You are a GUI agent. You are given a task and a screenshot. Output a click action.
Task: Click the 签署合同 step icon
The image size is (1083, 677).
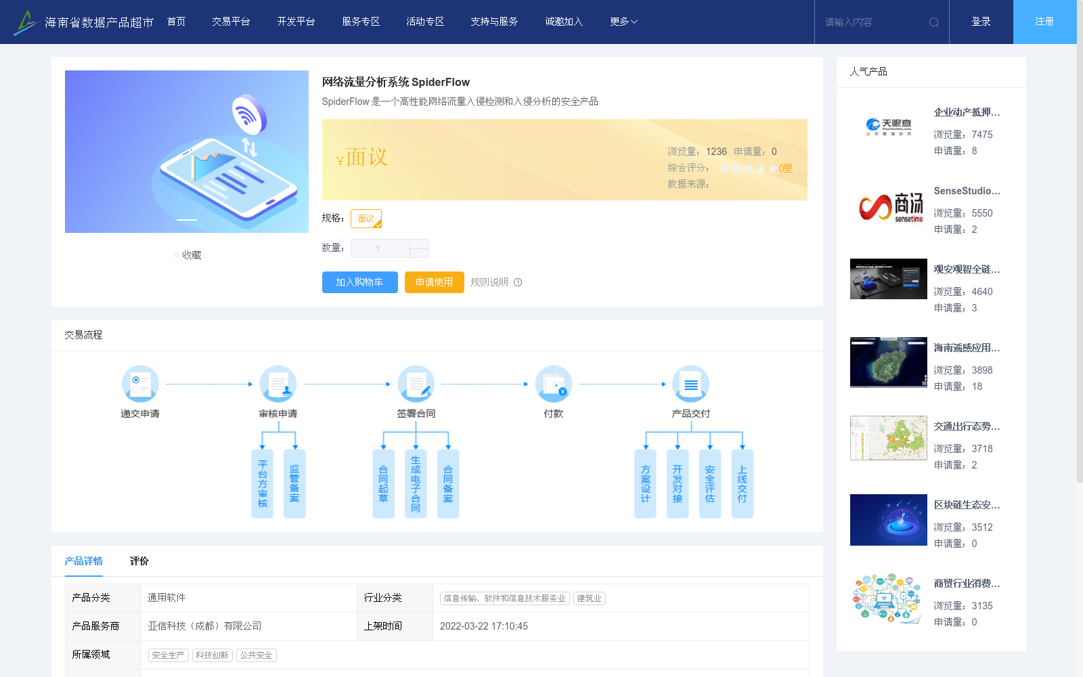tap(416, 384)
